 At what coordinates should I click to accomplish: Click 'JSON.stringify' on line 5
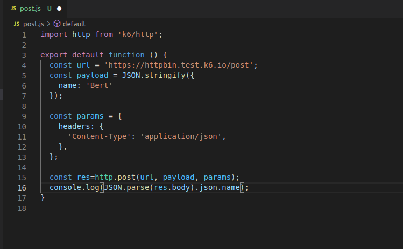click(x=154, y=75)
